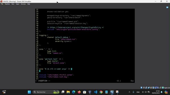The image size is (170, 95).
Task: Open the Copilot icon on the taskbar
Action: pyautogui.click(x=166, y=92)
